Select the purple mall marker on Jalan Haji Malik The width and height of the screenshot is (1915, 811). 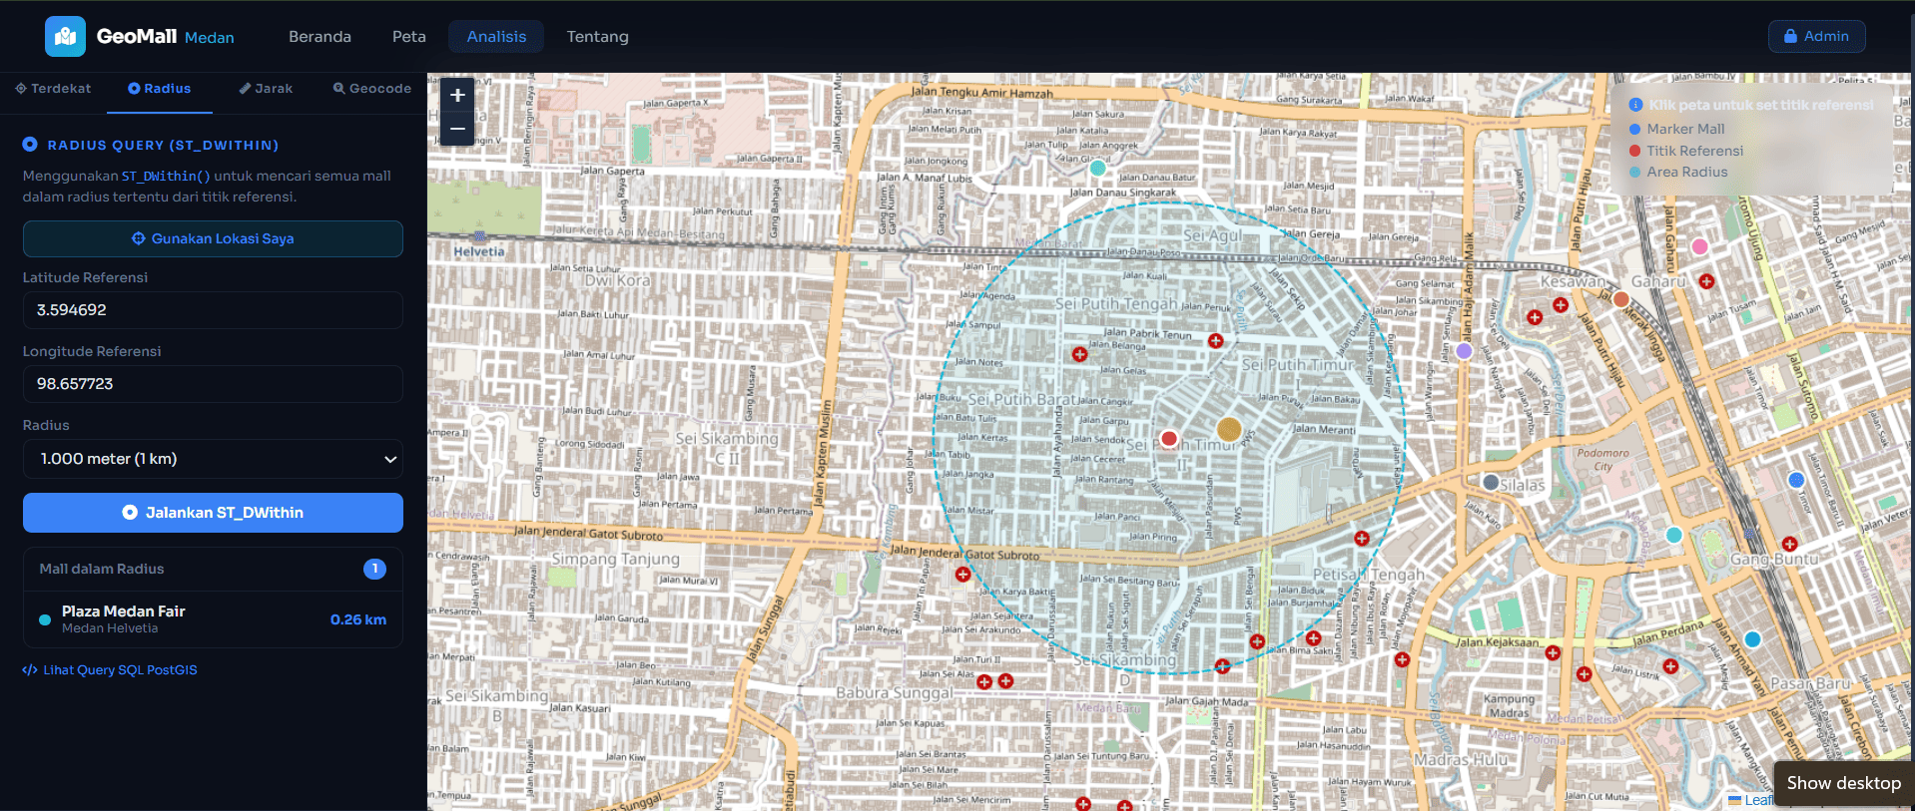[1464, 351]
